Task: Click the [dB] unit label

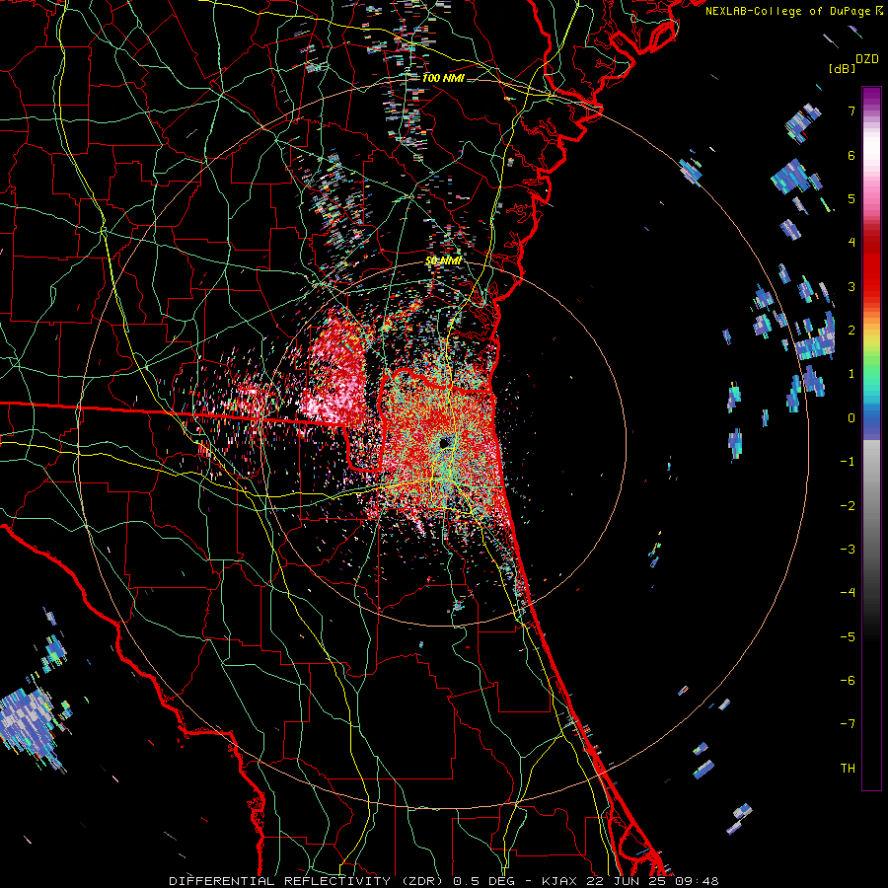Action: point(842,68)
